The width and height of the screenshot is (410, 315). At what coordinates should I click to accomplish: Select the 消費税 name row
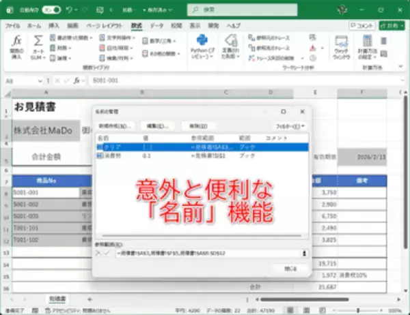point(202,156)
